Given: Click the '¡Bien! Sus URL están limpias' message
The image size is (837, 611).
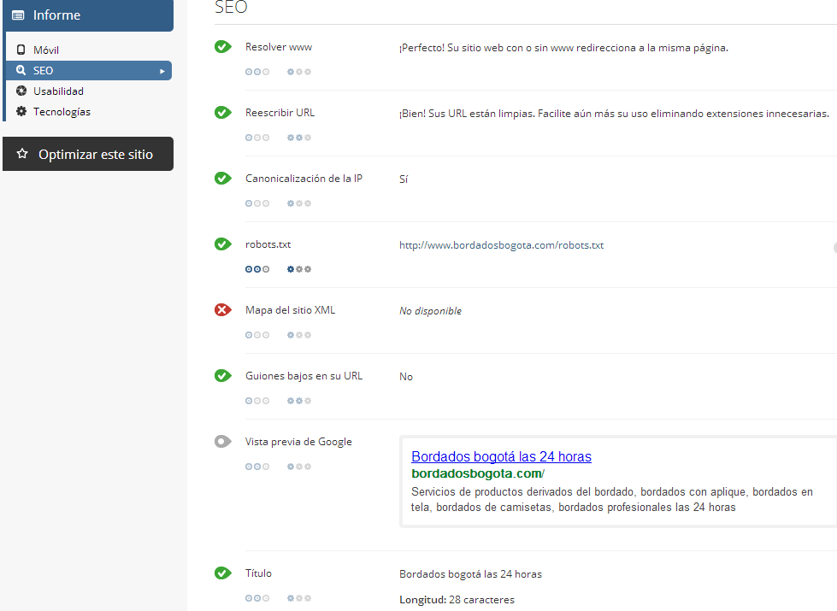Looking at the screenshot, I should [614, 114].
